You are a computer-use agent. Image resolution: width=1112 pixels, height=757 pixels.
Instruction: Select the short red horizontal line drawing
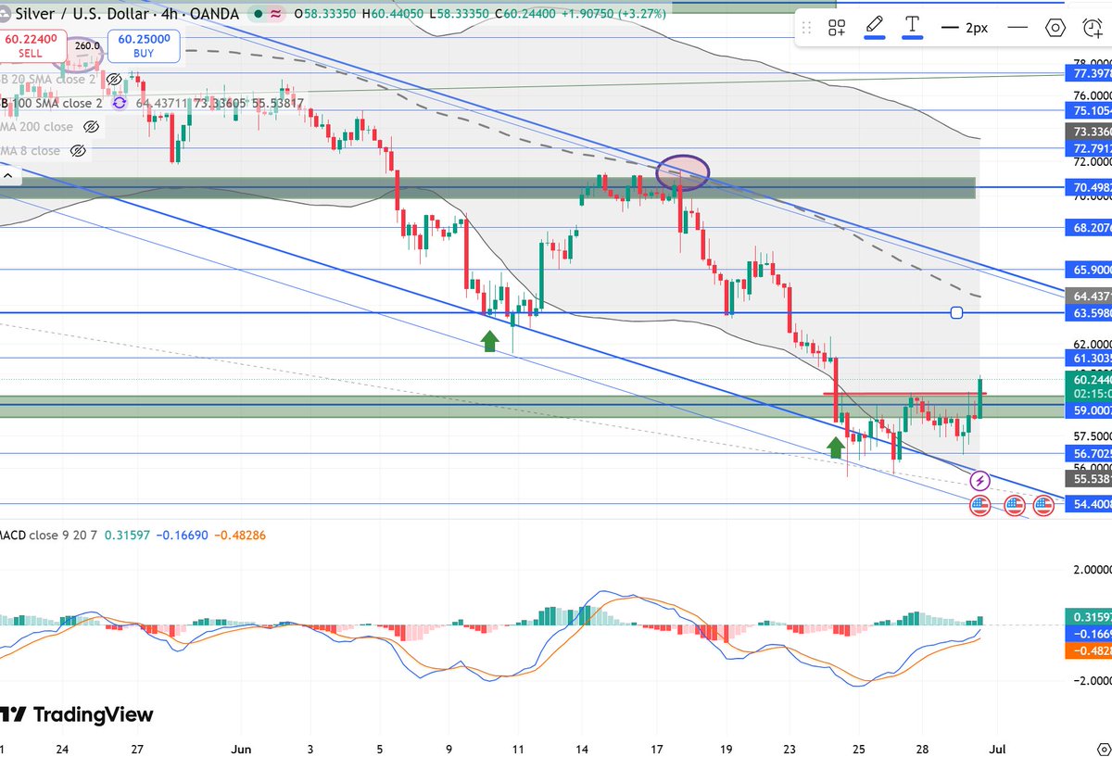[904, 394]
